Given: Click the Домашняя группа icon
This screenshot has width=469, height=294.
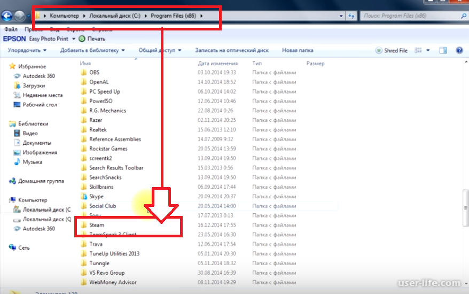Looking at the screenshot, I should click(12, 181).
